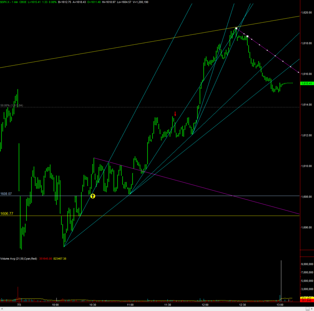Click the B=1612.75 bid value

64,2
